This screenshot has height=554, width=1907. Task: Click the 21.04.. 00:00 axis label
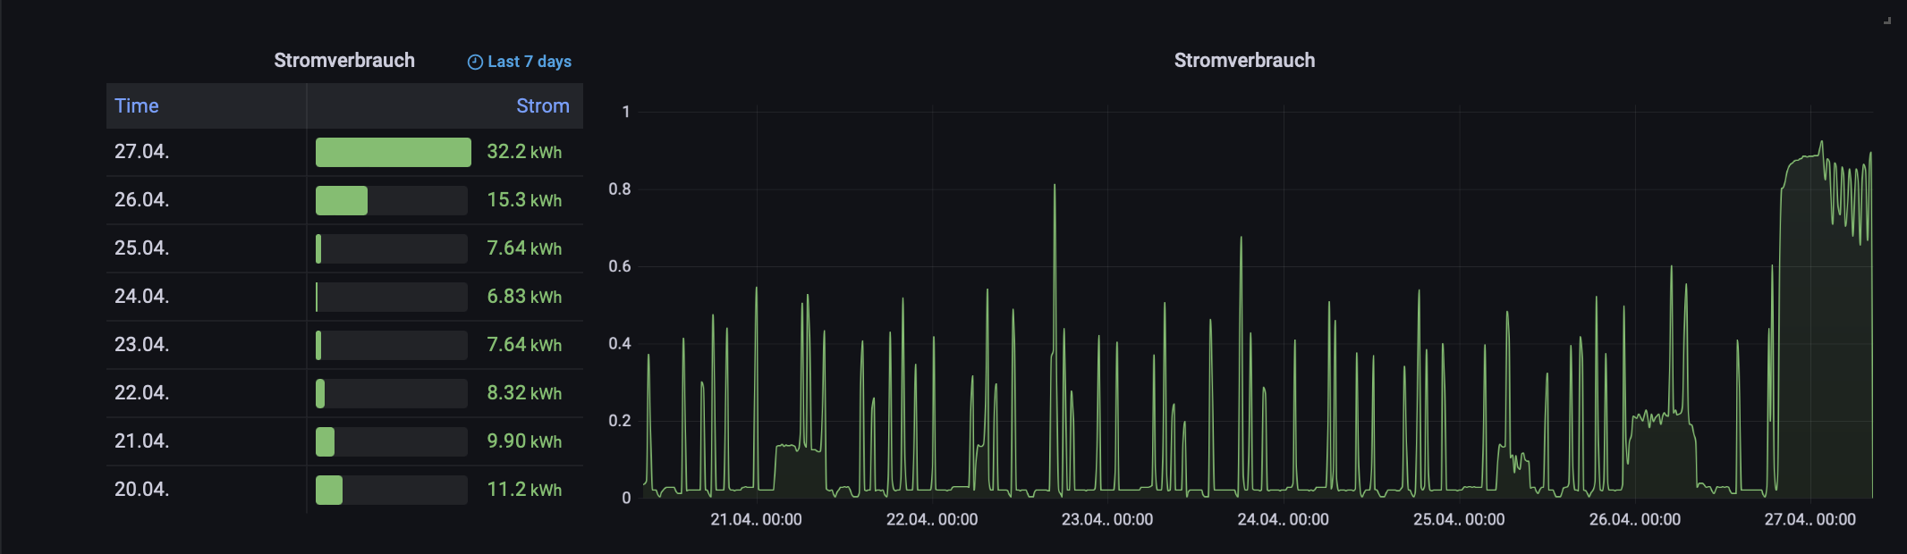[x=756, y=519]
